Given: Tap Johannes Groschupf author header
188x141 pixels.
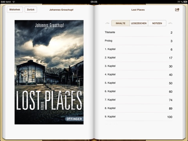Looking at the screenshot, I should (61, 10).
